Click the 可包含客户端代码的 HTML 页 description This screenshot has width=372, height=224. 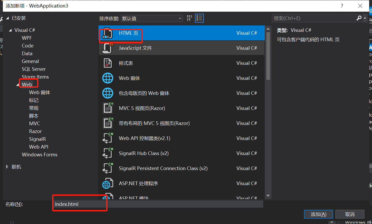pos(308,39)
